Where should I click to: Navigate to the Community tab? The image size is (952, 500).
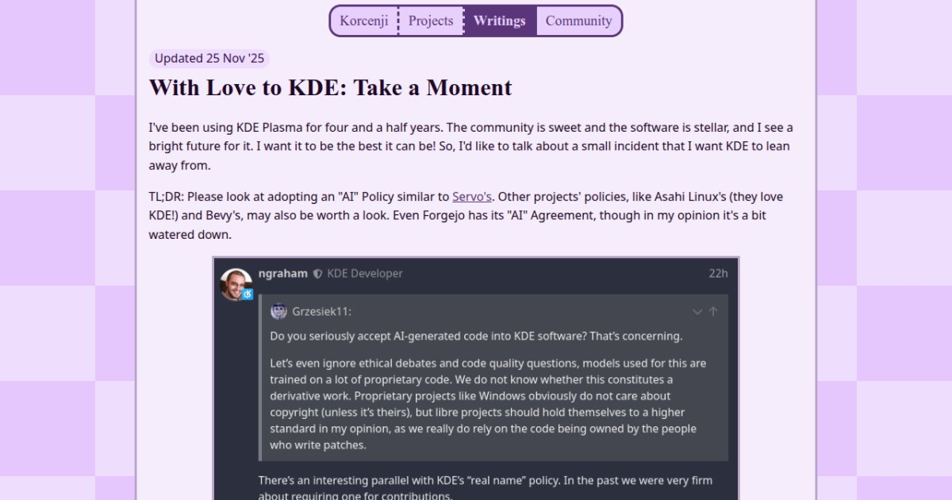coord(578,21)
